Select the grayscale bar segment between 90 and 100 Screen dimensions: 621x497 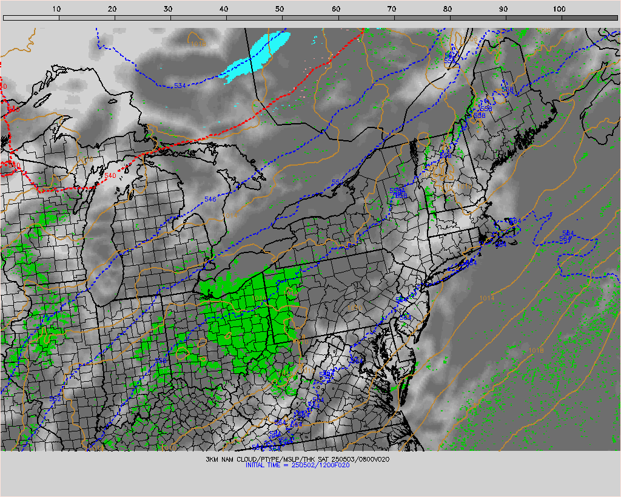[x=534, y=18]
